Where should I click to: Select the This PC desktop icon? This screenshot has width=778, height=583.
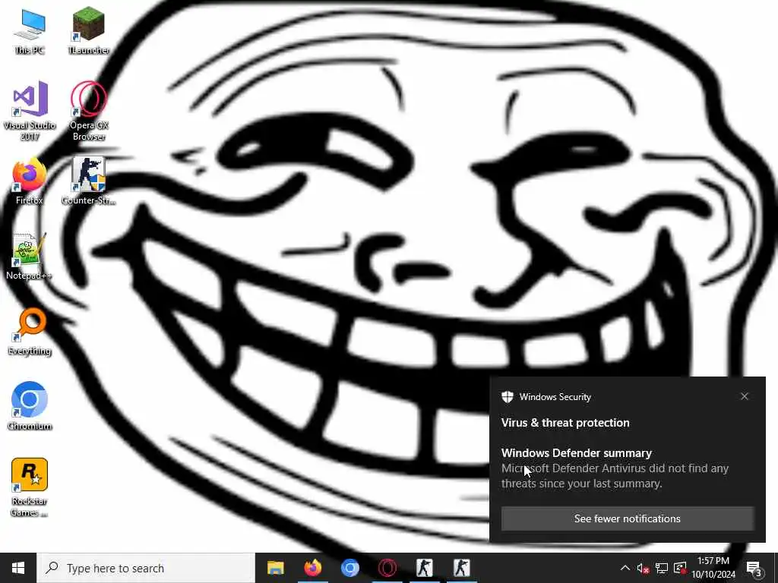(30, 30)
